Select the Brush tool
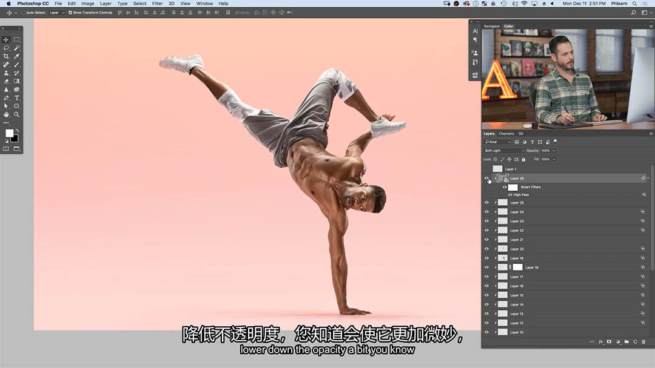 17,65
